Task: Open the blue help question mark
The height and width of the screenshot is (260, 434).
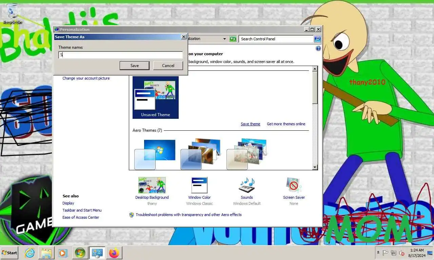Action: [x=318, y=48]
